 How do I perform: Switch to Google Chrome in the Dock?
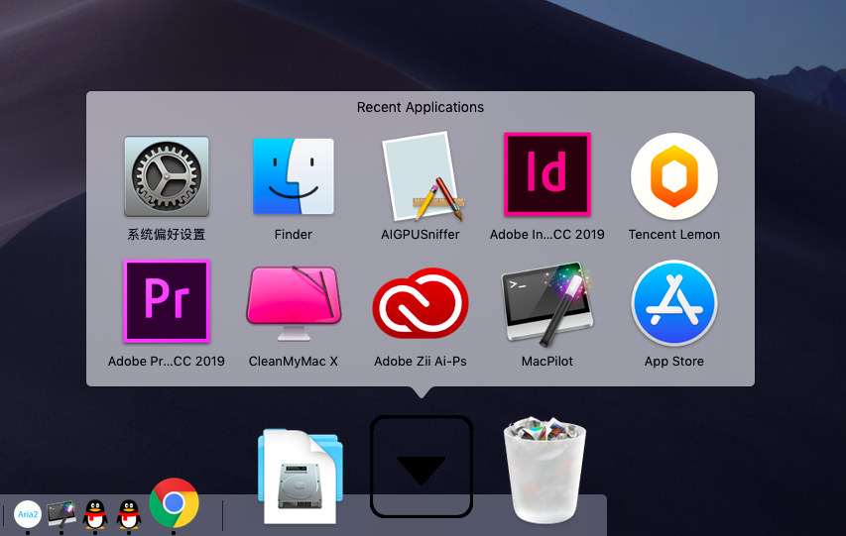click(x=174, y=503)
